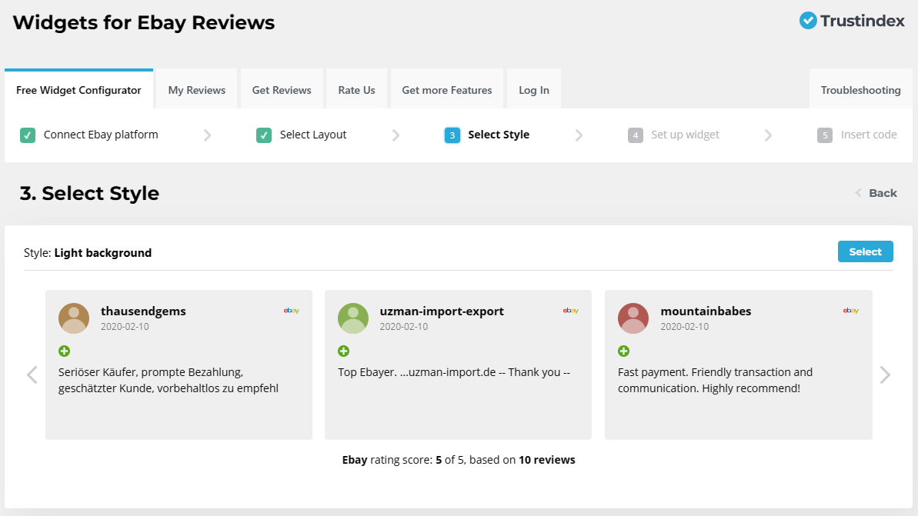Show next reviews with right arrow

[885, 375]
